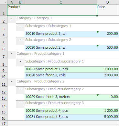Click the select-all corner triangle

click(5, 2)
